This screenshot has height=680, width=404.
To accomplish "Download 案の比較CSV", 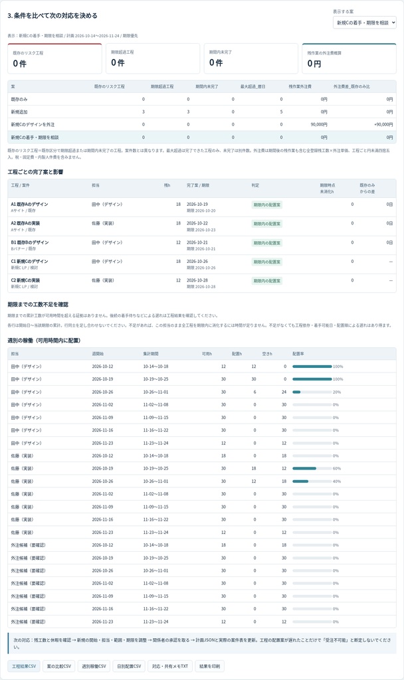I will tap(58, 666).
